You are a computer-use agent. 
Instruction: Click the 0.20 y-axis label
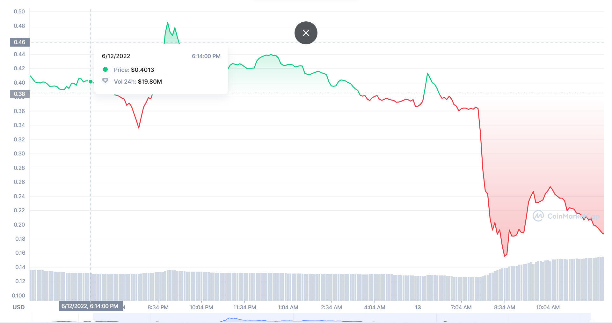(x=19, y=225)
